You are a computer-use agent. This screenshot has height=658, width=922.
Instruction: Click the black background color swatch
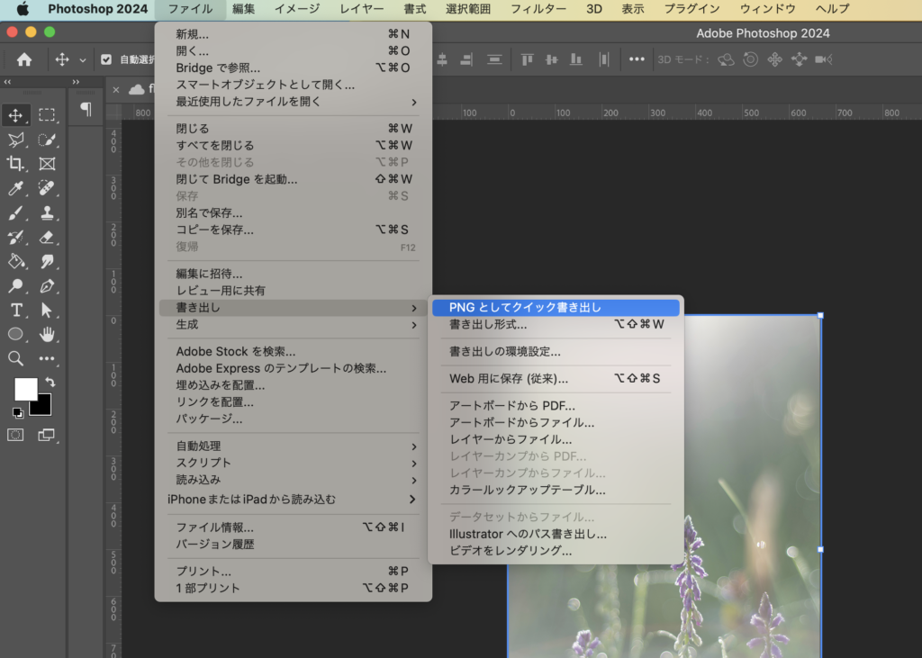42,406
